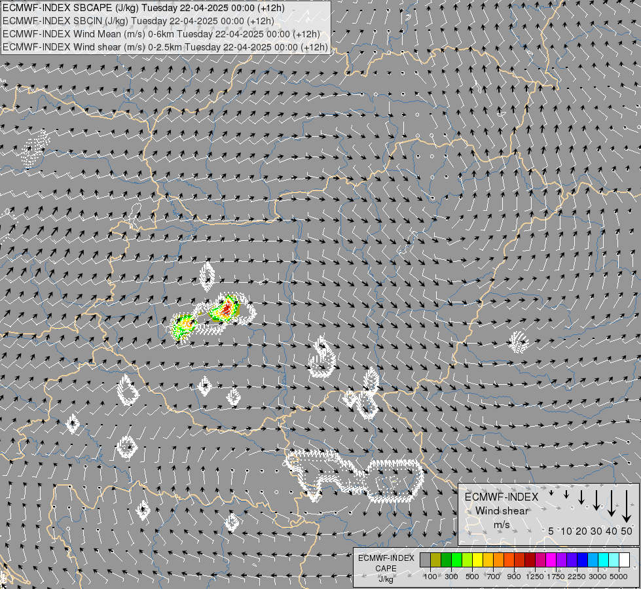Click the dark green CAPE swatch

point(446,560)
